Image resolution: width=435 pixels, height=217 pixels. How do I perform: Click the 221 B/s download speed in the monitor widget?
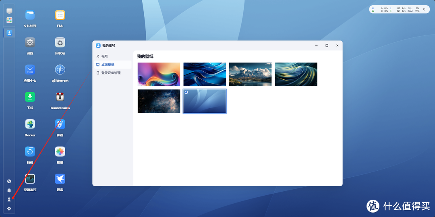point(401,11)
